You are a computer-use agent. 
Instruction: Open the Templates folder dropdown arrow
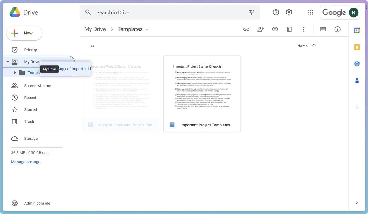pyautogui.click(x=147, y=29)
